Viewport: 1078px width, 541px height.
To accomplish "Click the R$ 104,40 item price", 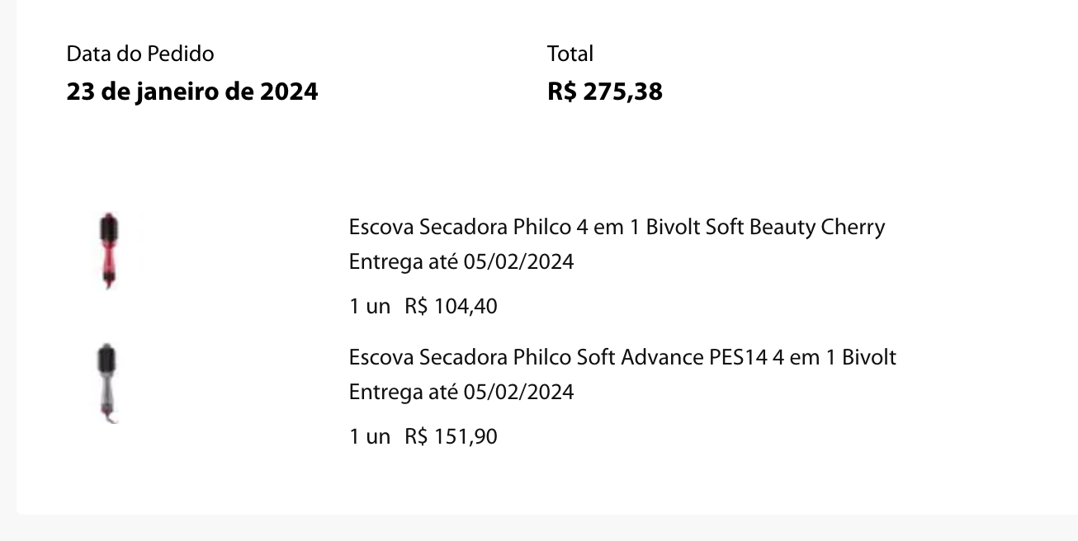I will tap(451, 307).
